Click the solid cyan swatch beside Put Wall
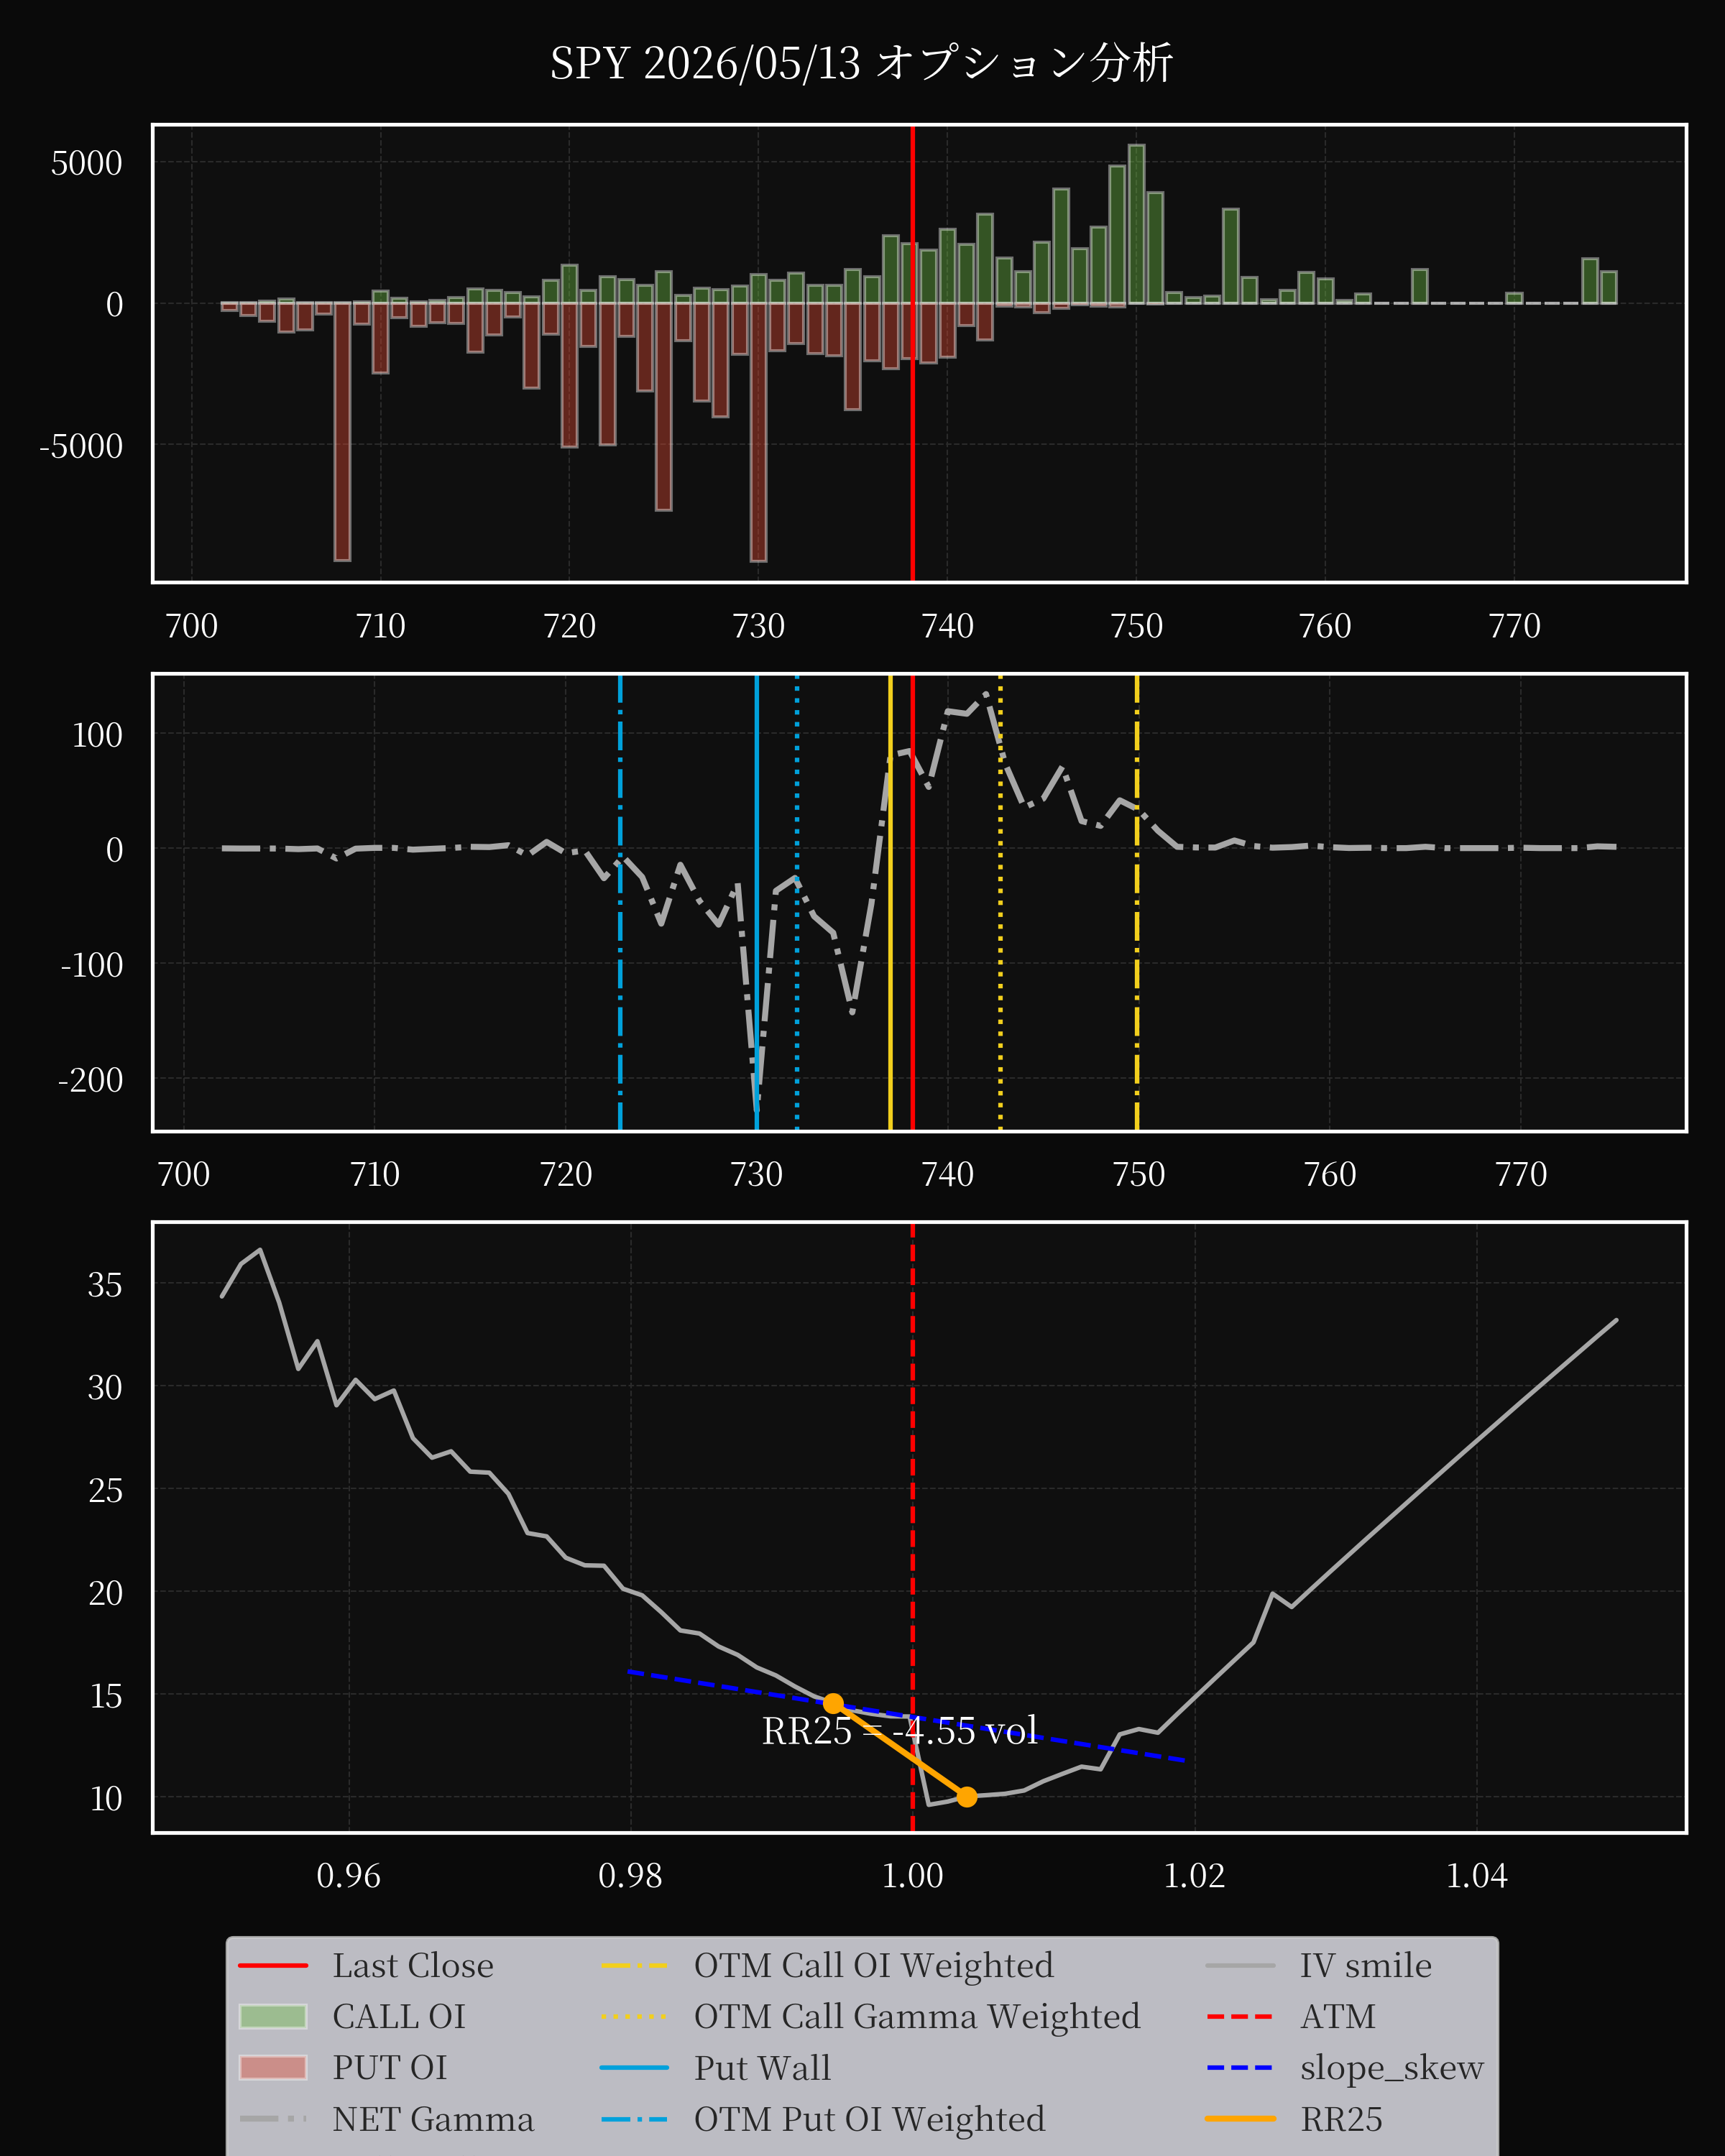Screen dimensions: 1725x2156 coord(635,2068)
